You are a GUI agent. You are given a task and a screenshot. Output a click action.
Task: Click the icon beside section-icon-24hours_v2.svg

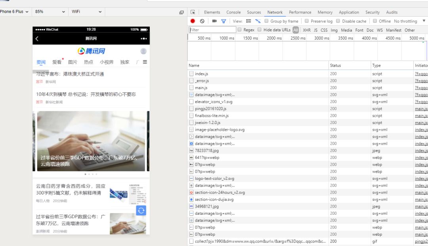[x=191, y=192]
